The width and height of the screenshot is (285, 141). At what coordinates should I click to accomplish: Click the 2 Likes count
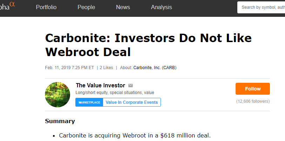(x=106, y=68)
